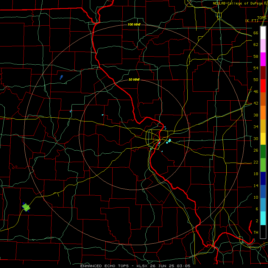Image resolution: width=268 pixels, height=268 pixels.
Task: Pick the navy legend swatch below 18
Action: (263, 178)
